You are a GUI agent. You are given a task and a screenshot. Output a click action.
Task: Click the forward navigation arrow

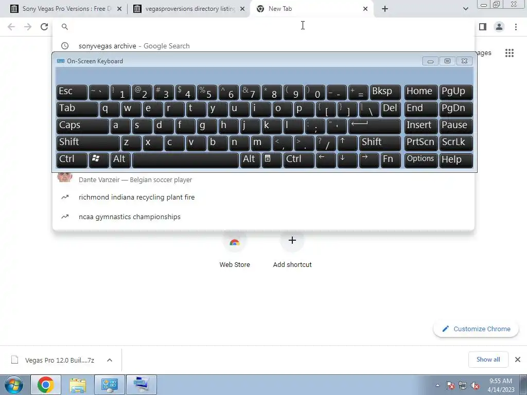(28, 27)
